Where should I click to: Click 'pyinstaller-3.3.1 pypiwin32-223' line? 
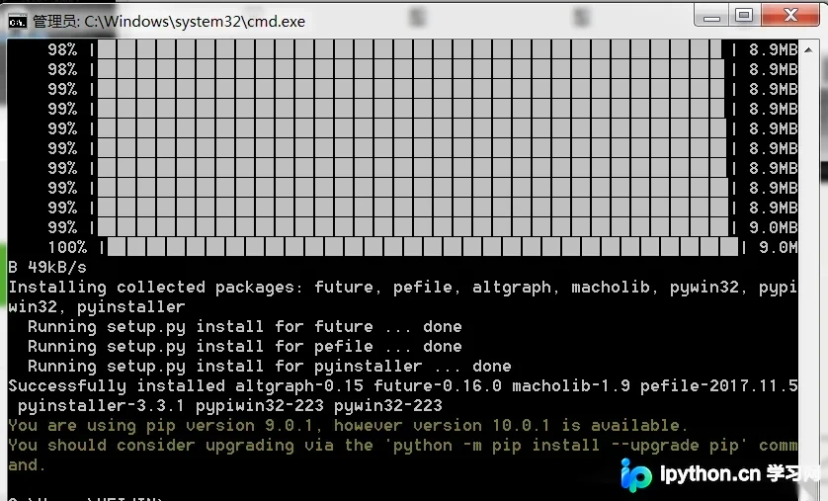(x=229, y=406)
